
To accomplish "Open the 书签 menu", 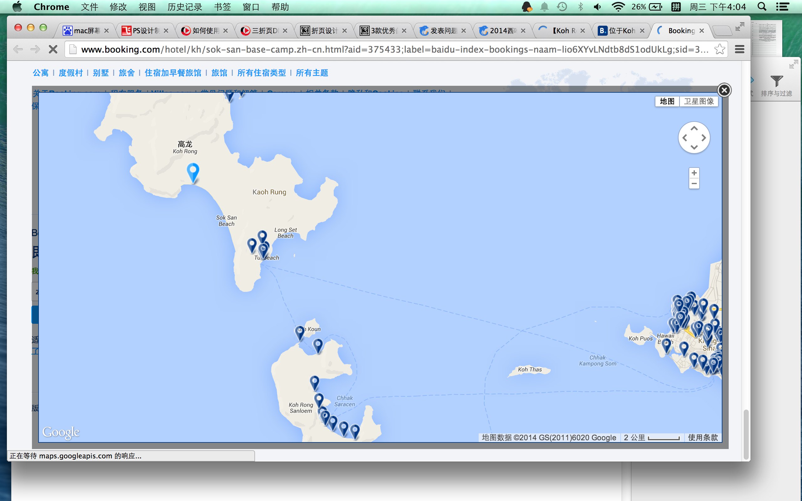I will pos(222,7).
